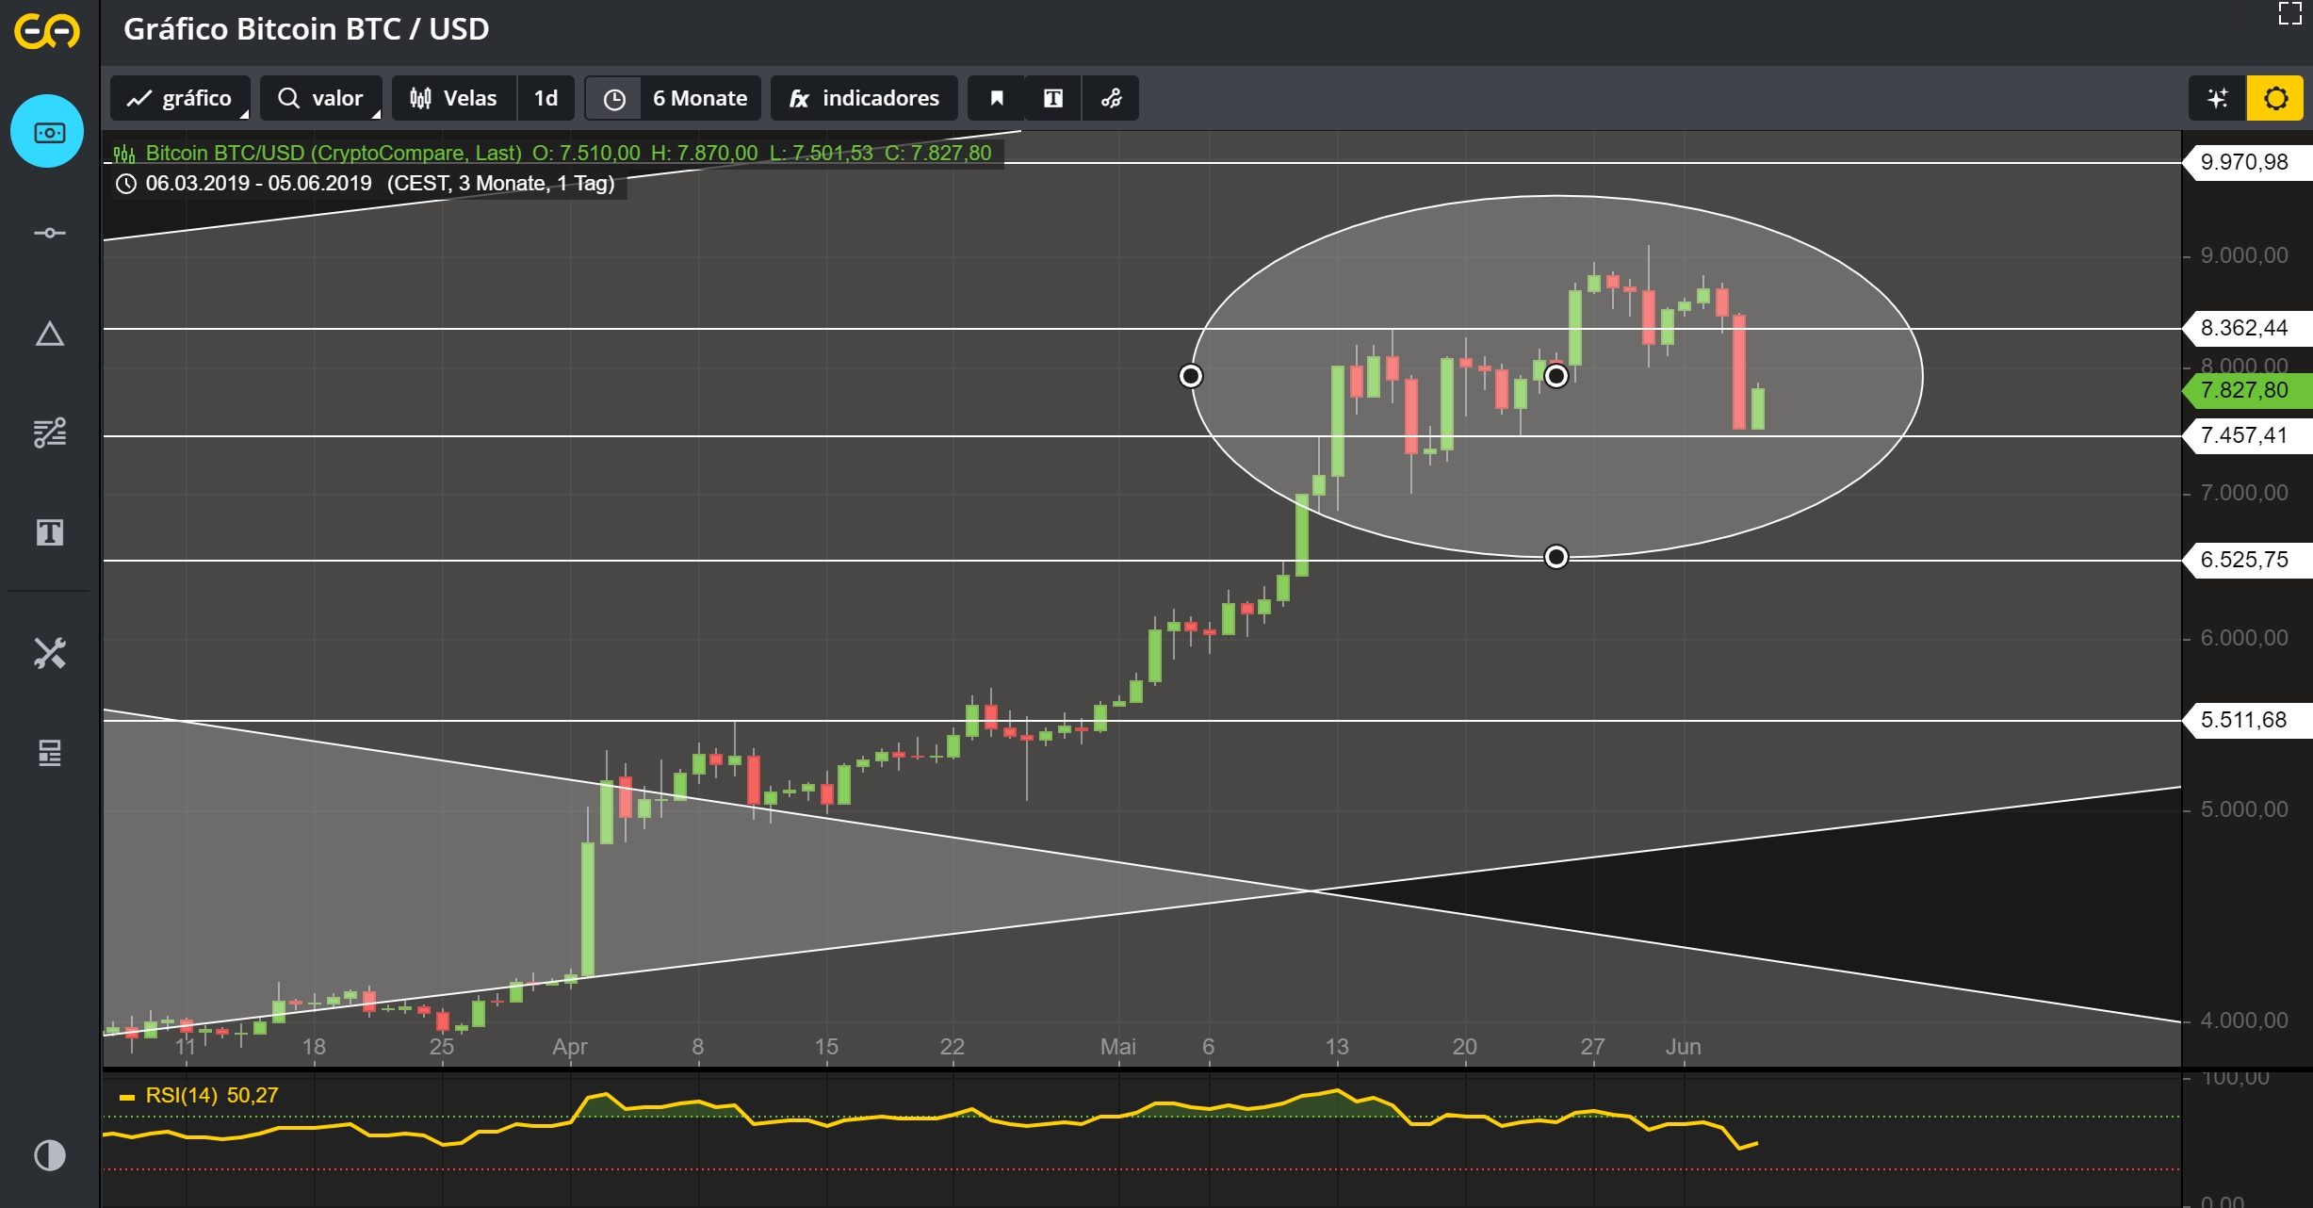Select the ellipse's left edge handle
This screenshot has width=2313, height=1208.
1191,376
